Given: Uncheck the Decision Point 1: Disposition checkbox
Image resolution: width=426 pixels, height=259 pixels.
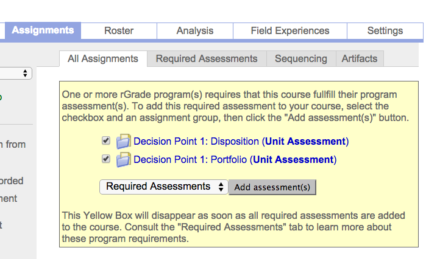Looking at the screenshot, I should click(106, 140).
